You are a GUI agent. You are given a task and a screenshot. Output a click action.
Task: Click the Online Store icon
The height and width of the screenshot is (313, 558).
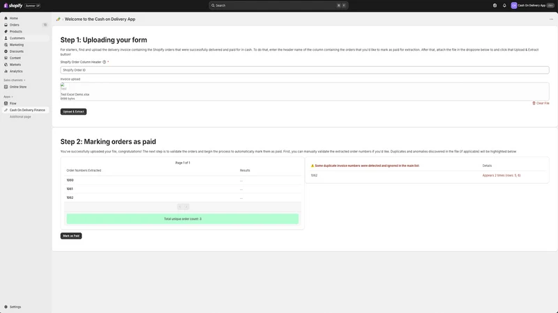[x=6, y=87]
